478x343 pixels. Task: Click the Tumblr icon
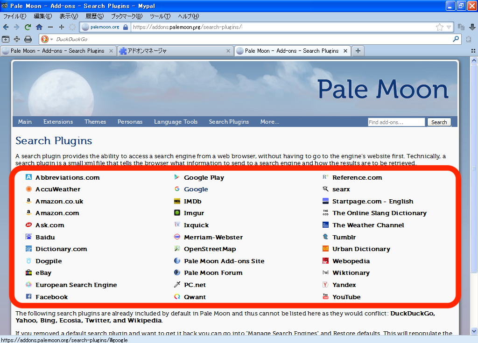tap(325, 237)
